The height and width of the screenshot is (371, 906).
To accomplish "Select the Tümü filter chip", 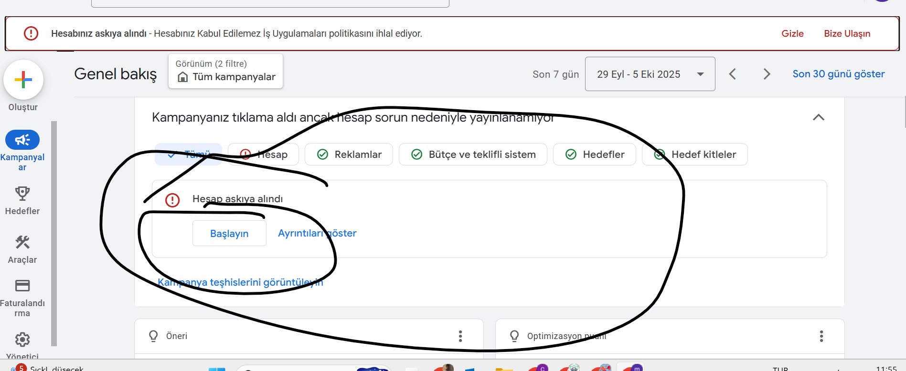I will pyautogui.click(x=188, y=155).
